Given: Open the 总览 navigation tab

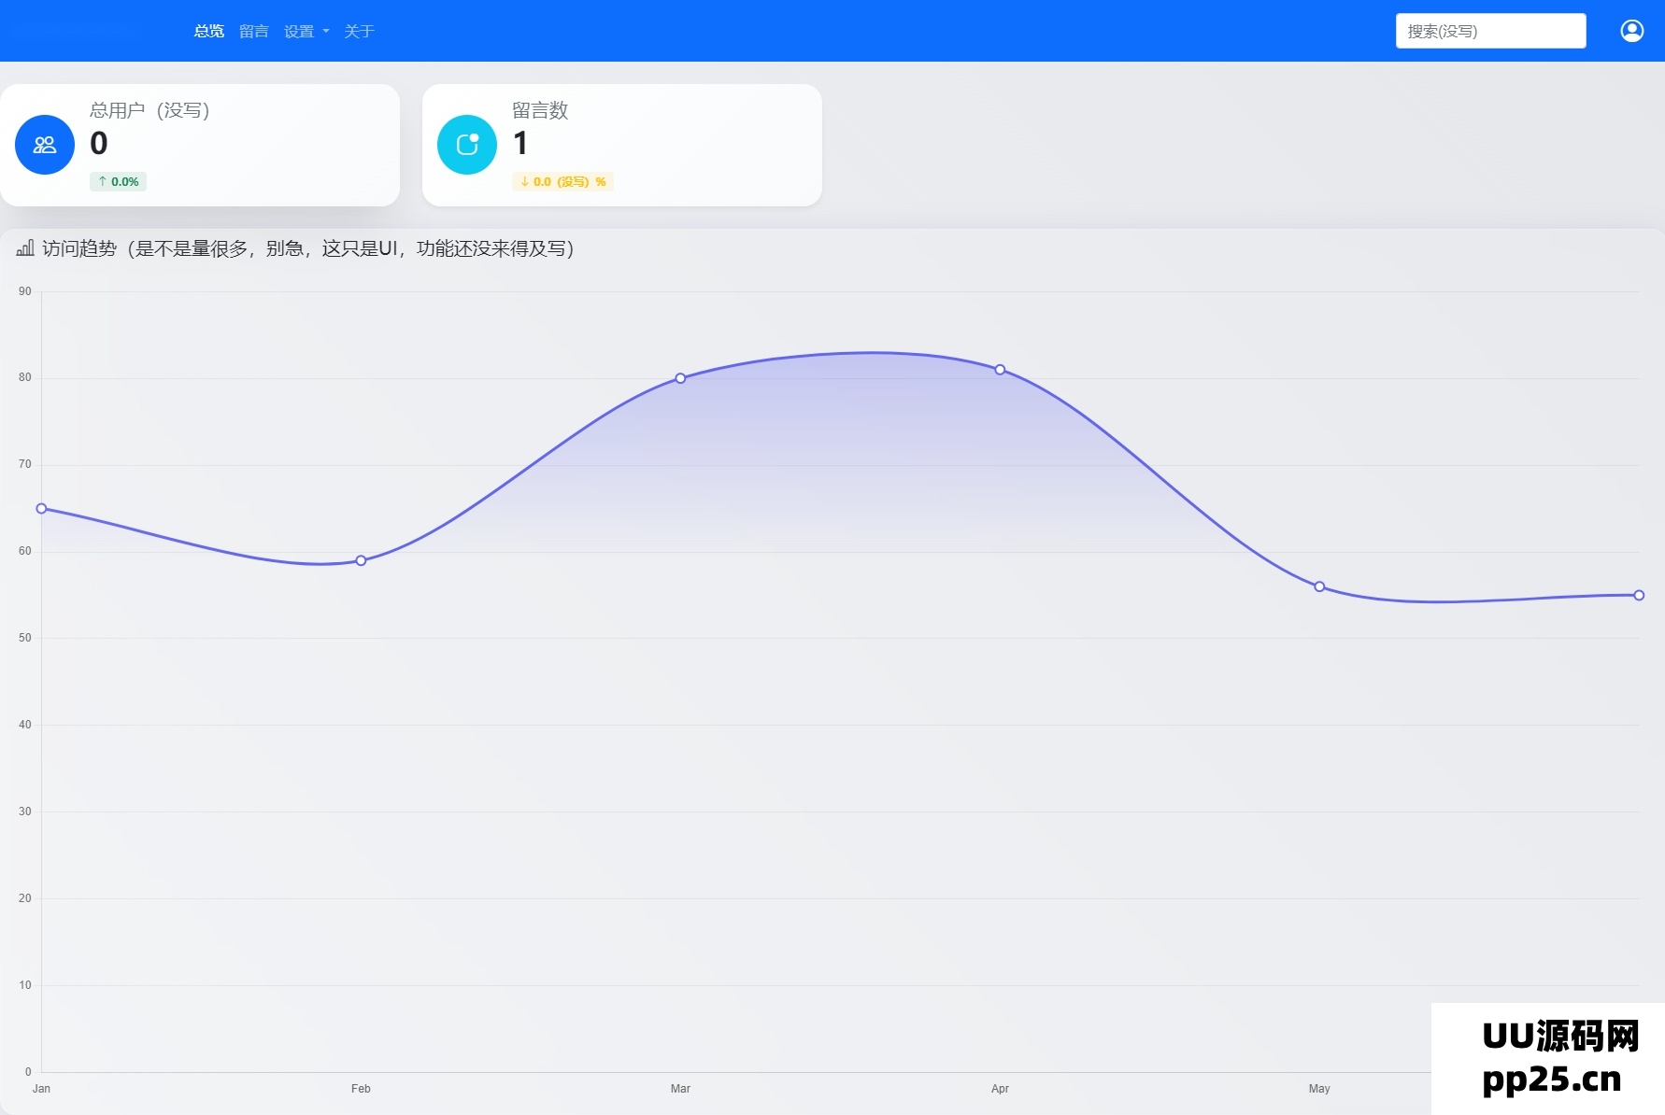Looking at the screenshot, I should click(x=208, y=32).
